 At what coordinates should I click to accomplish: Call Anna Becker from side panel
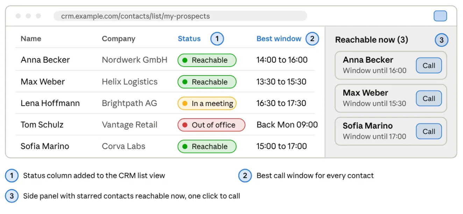click(x=429, y=65)
